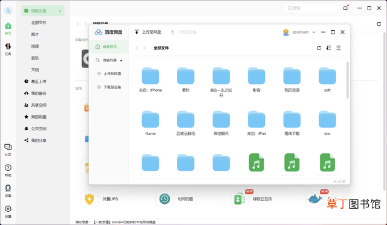Collapse the 传输列表 transfer list

click(x=121, y=60)
